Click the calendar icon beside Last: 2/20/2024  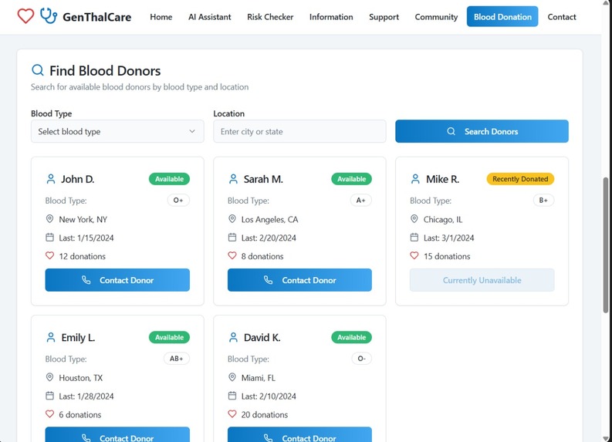232,237
